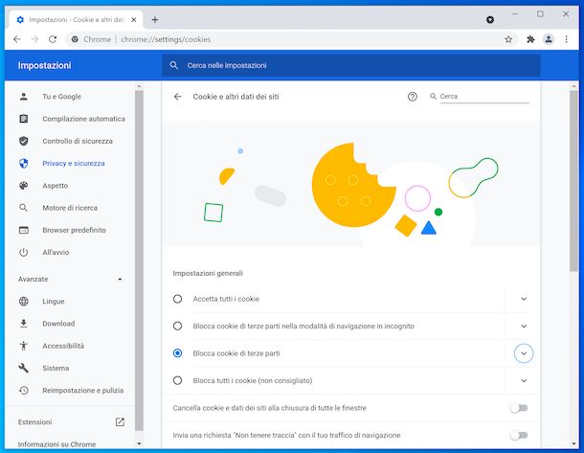Expand incognito third-party cookie details chevron

click(x=524, y=326)
